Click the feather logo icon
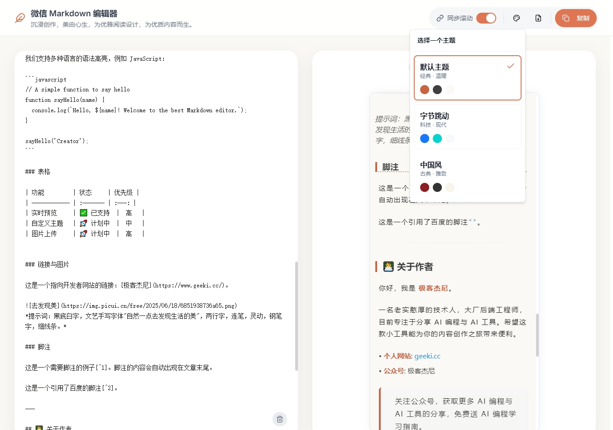This screenshot has width=613, height=430. coord(20,18)
